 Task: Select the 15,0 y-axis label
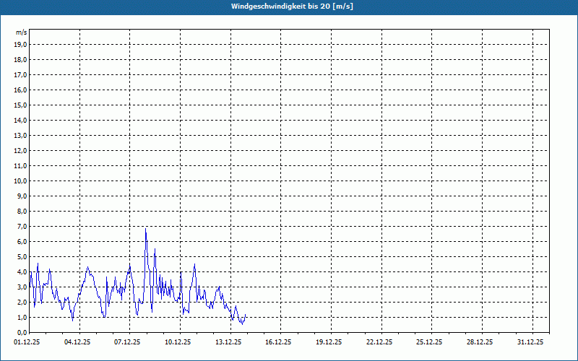click(21, 105)
